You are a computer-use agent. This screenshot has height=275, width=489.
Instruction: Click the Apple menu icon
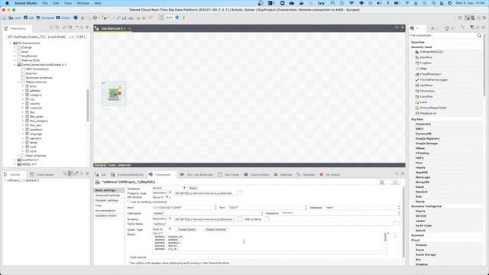pyautogui.click(x=7, y=3)
